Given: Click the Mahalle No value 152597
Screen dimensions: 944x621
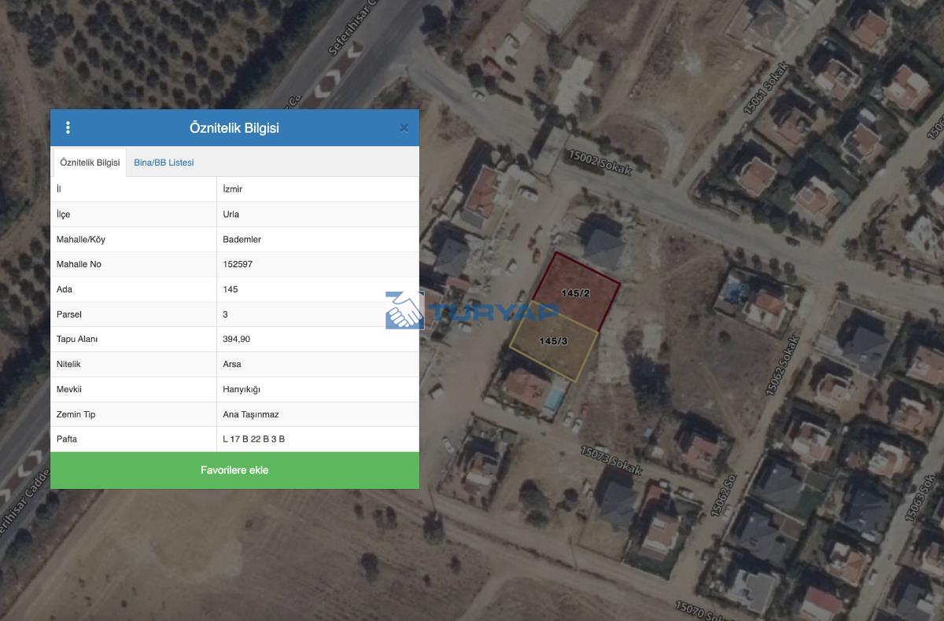Looking at the screenshot, I should click(x=238, y=265).
